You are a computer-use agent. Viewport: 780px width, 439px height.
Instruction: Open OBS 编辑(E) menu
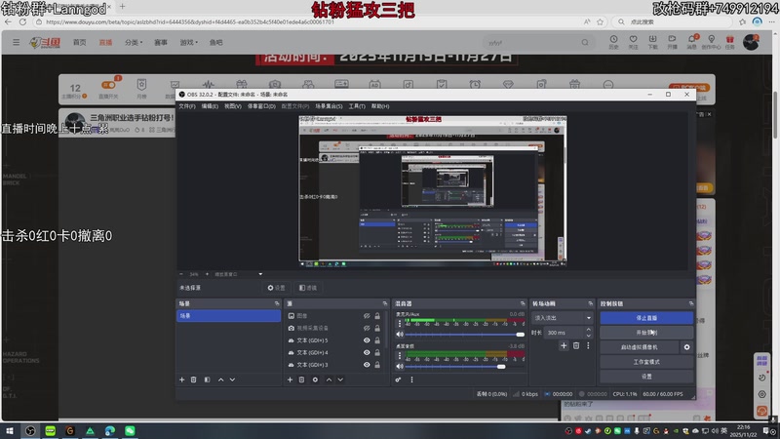pyautogui.click(x=210, y=106)
